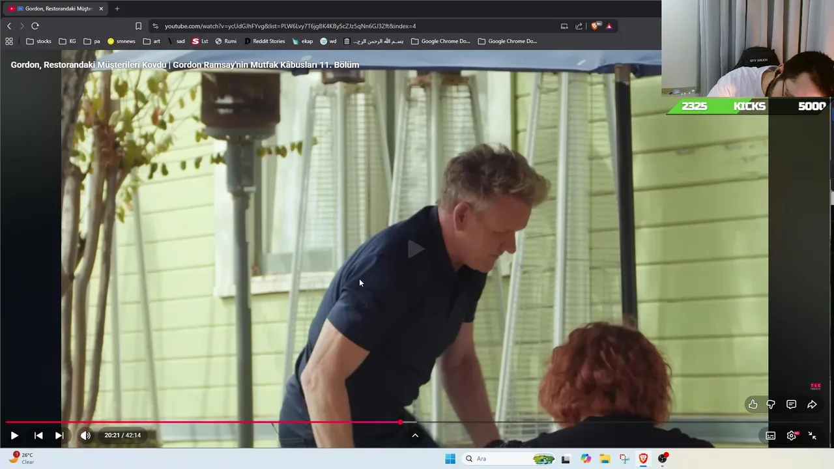834x469 pixels.
Task: Launch Copilot from the taskbar
Action: [586, 459]
